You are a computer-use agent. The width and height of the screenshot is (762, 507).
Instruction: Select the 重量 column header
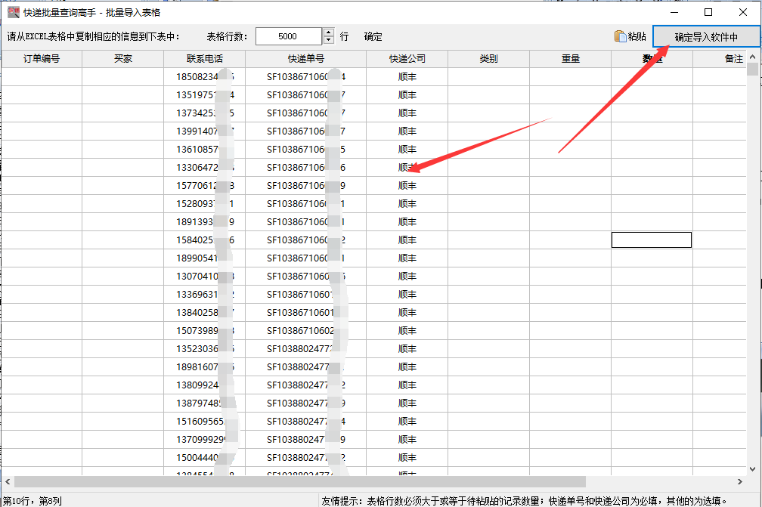[572, 57]
